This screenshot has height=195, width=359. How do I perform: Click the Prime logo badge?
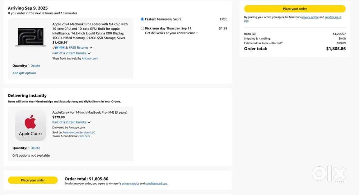tap(59, 48)
